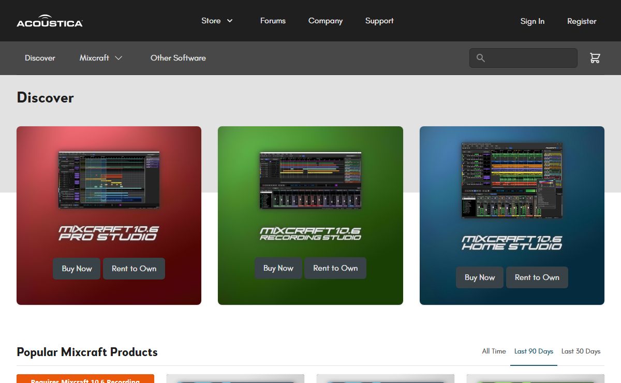Open the Store menu label
Image resolution: width=621 pixels, height=383 pixels.
click(x=211, y=21)
